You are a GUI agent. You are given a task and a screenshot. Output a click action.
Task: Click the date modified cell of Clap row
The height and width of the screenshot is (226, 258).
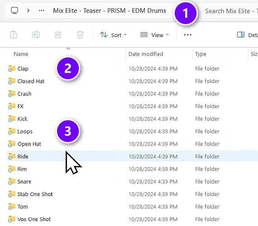coord(153,69)
